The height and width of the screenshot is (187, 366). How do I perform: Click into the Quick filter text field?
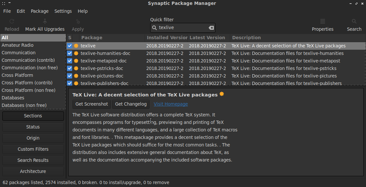(183, 28)
